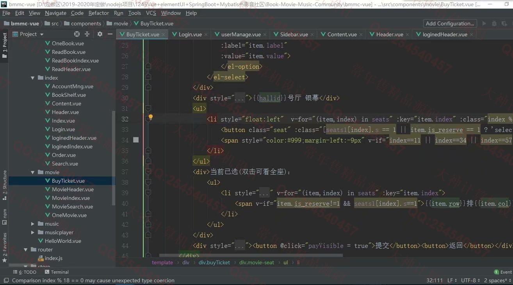Click the #999 color swatch in gutter
Screen dimensions: 513x285
136,140
